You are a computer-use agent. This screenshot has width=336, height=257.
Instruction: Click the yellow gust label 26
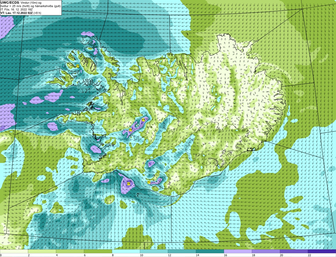[x=78, y=66]
